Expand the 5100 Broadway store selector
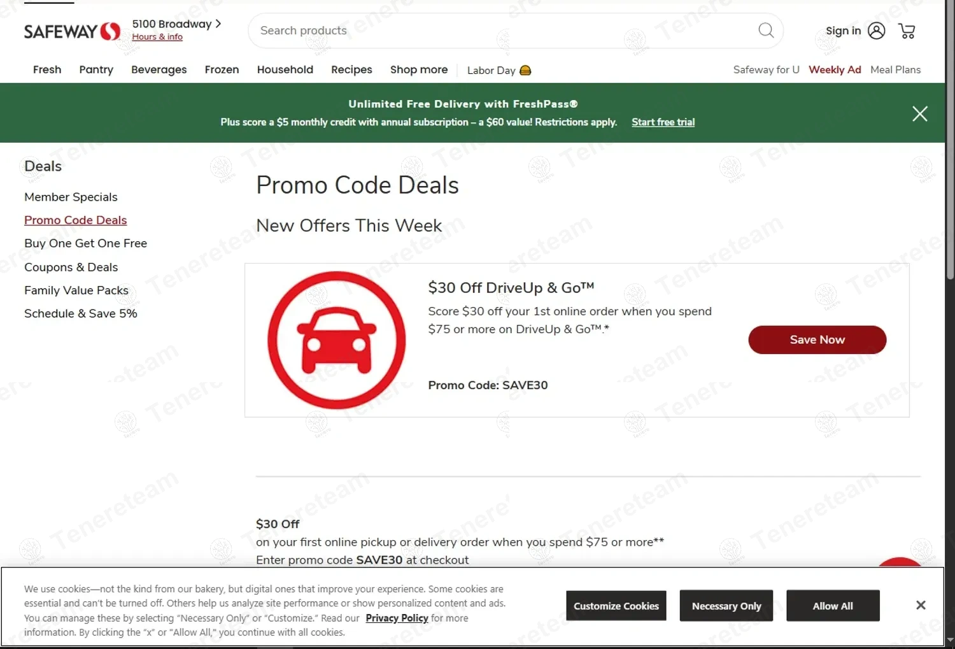 pyautogui.click(x=176, y=24)
